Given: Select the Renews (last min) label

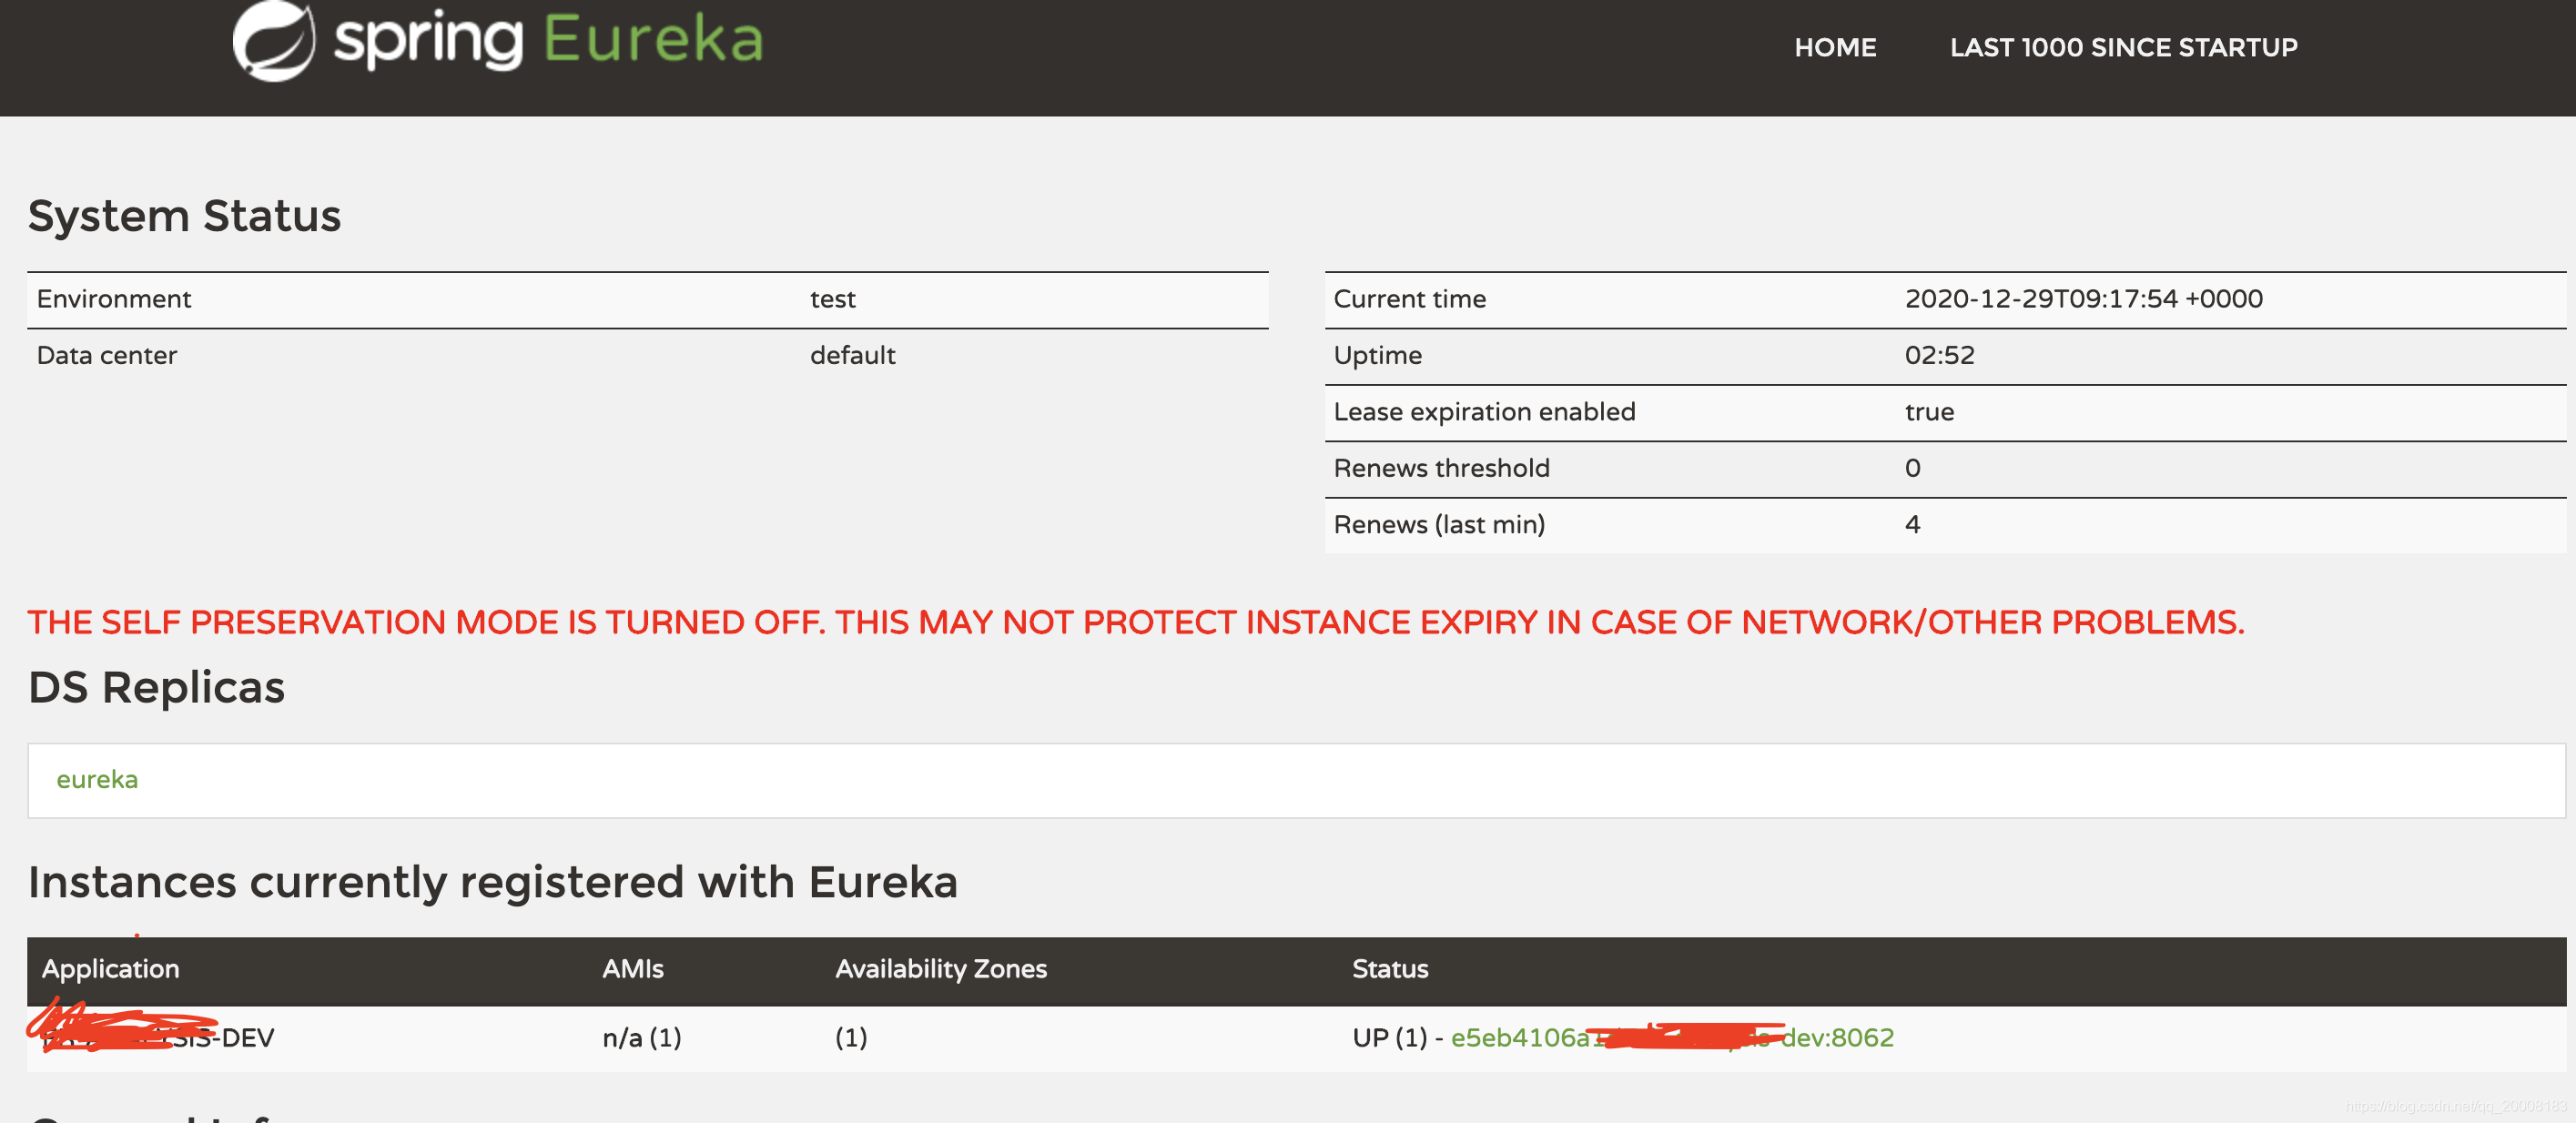Looking at the screenshot, I should 1439,524.
